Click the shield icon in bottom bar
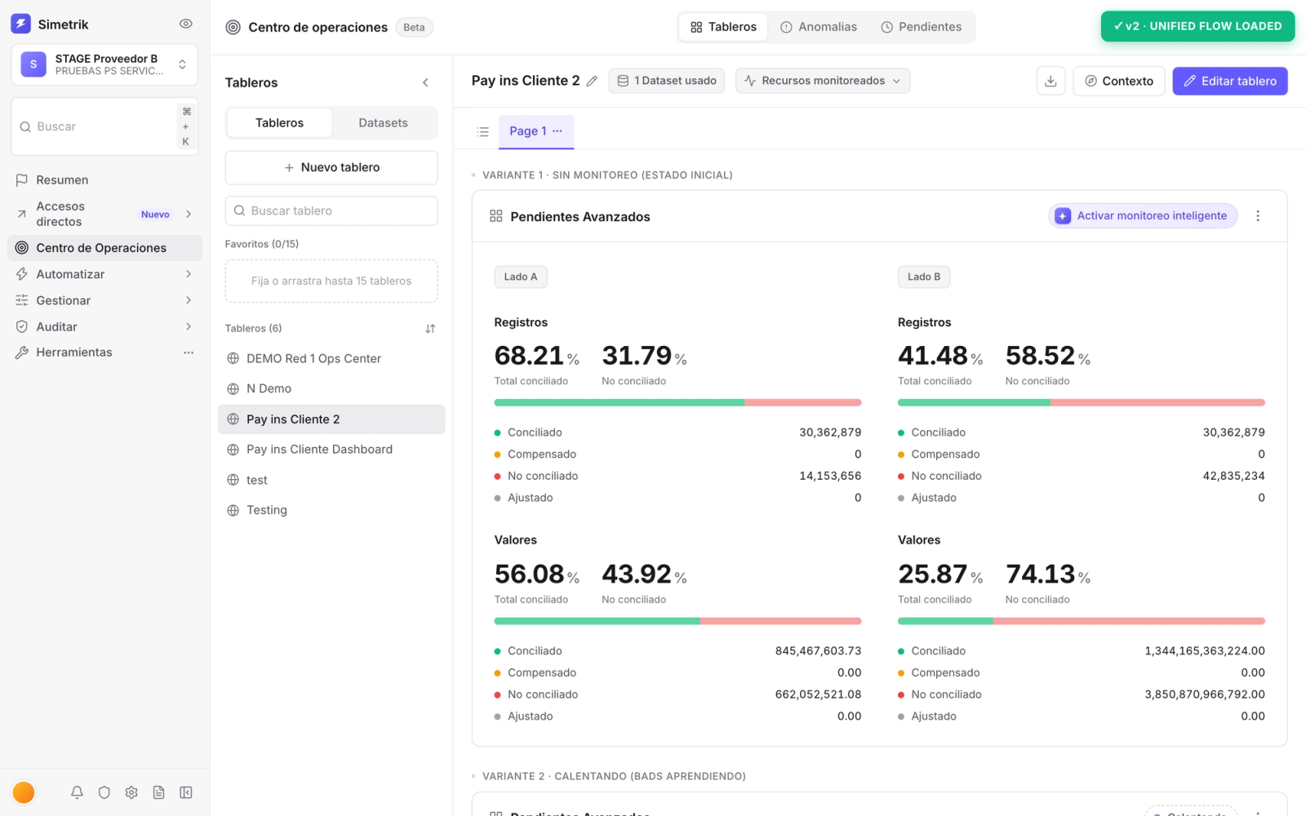Viewport: 1306px width, 816px height. click(x=104, y=792)
